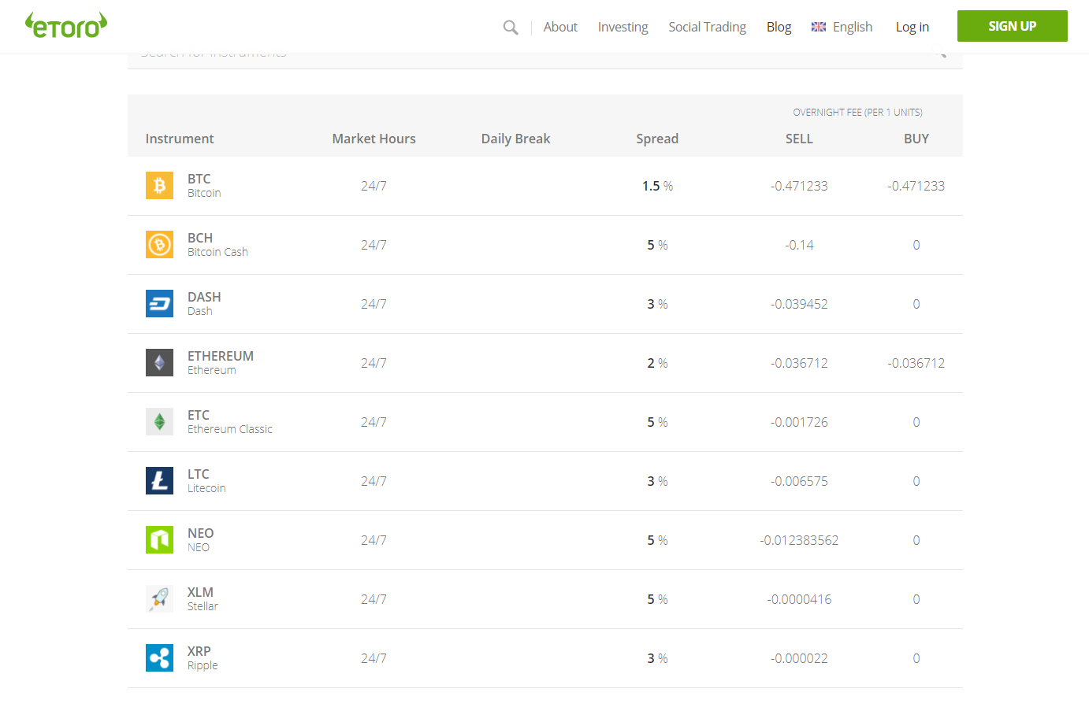The width and height of the screenshot is (1089, 711).
Task: Click the BCH instrument name
Action: coord(200,238)
